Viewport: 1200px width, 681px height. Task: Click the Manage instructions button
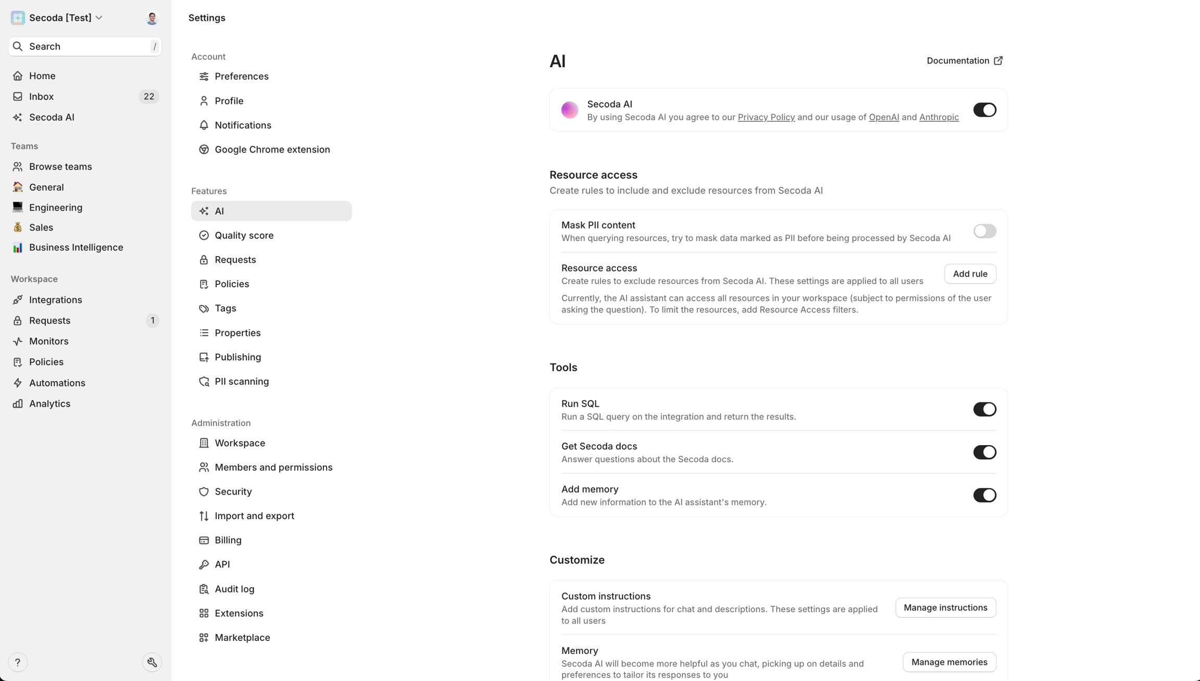(x=945, y=608)
